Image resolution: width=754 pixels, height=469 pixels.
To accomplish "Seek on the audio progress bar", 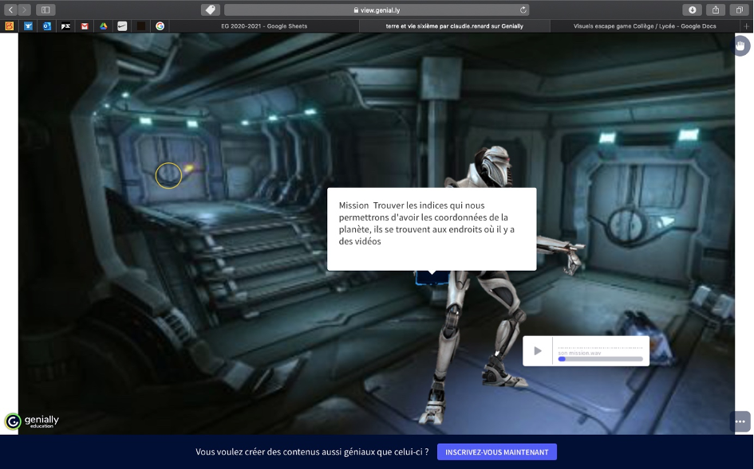I will [x=600, y=359].
